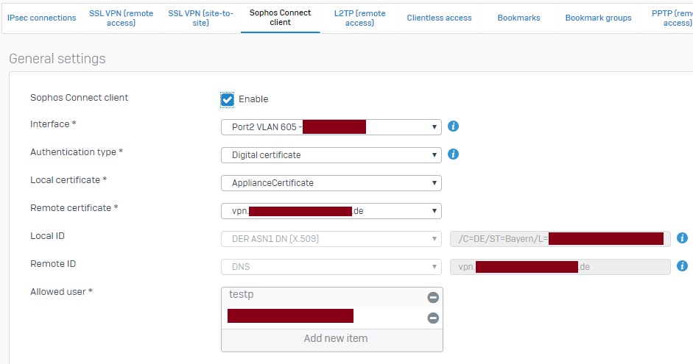
Task: Show info icon next to Remote ID
Action: point(682,265)
